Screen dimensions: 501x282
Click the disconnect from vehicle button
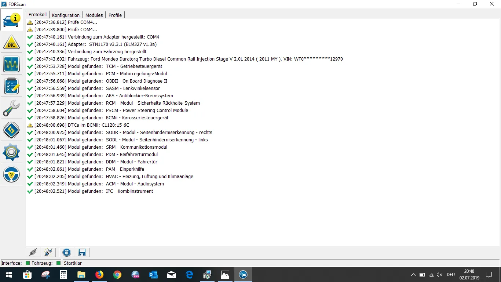click(48, 252)
